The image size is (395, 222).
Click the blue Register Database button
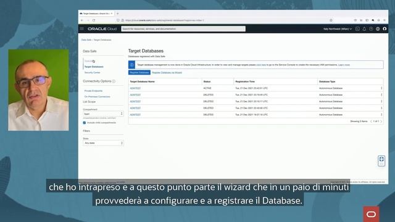(x=139, y=73)
